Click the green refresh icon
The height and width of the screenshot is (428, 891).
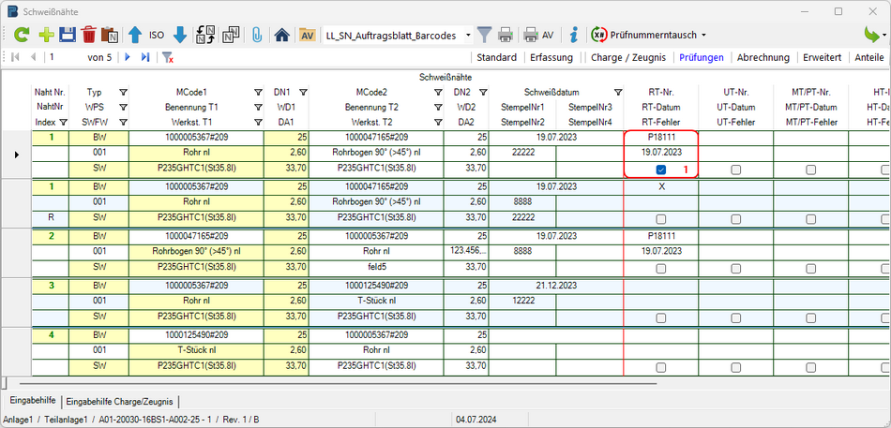[x=21, y=35]
